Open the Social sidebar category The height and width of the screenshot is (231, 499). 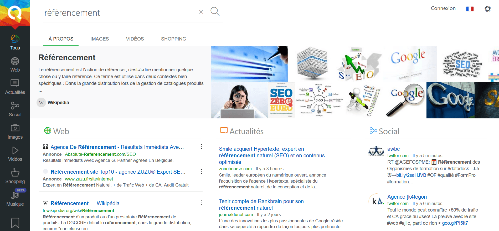(x=15, y=109)
